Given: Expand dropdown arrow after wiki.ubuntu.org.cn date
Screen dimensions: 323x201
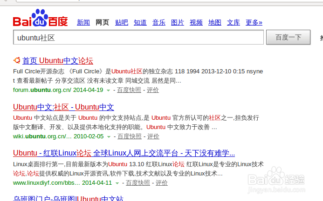Looking at the screenshot, I should [109, 136].
